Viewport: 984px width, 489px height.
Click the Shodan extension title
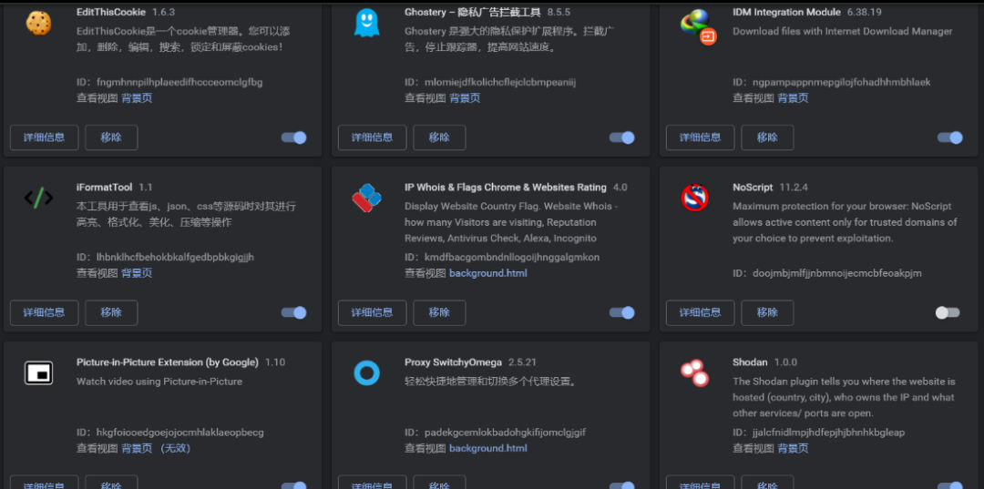click(750, 362)
